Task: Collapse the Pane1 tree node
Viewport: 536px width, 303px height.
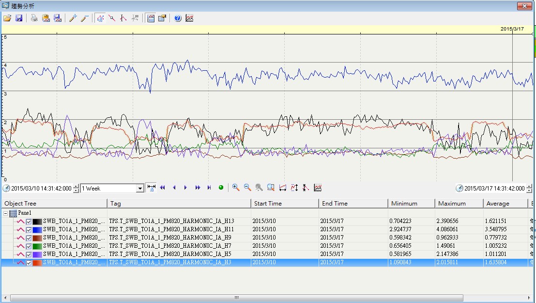Action: pos(5,213)
